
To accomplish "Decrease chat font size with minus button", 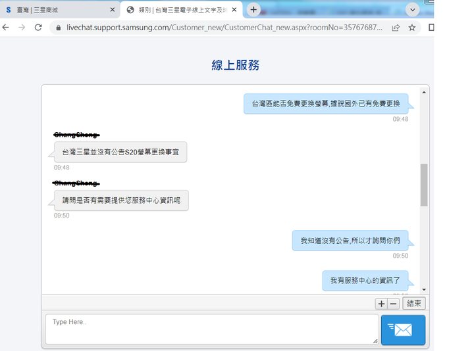I will point(393,304).
